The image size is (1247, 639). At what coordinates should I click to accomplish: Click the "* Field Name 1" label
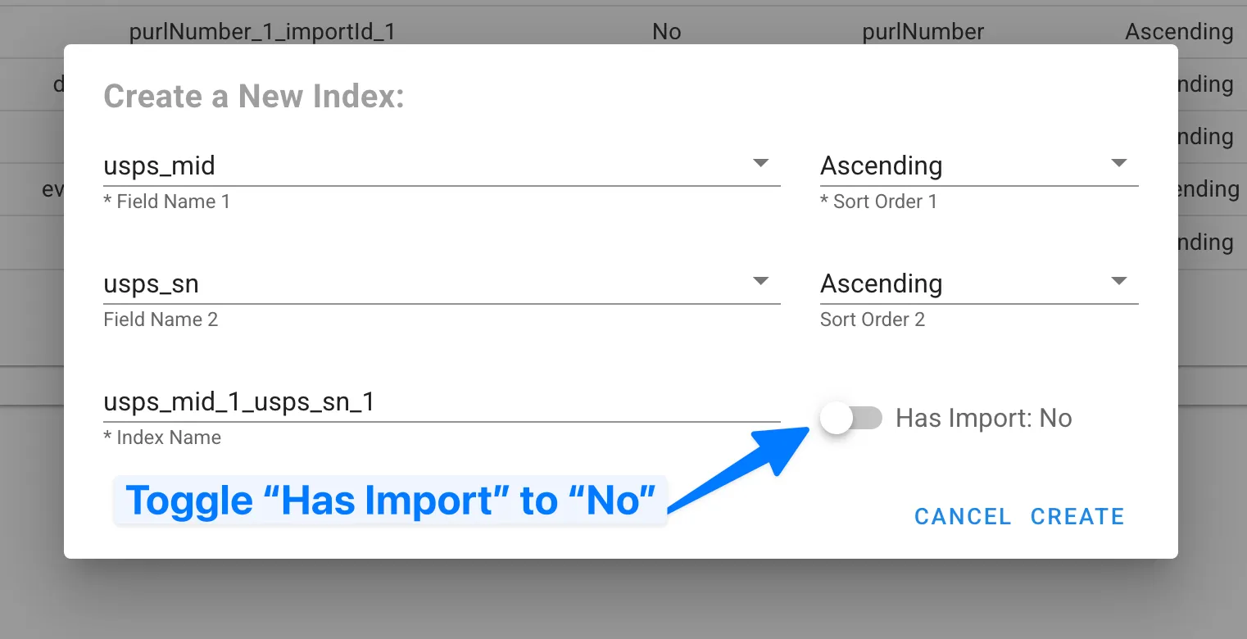tap(166, 202)
